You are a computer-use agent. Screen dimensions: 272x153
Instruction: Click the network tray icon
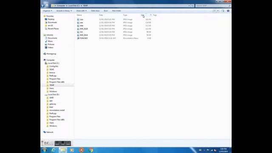pyautogui.click(x=212, y=150)
